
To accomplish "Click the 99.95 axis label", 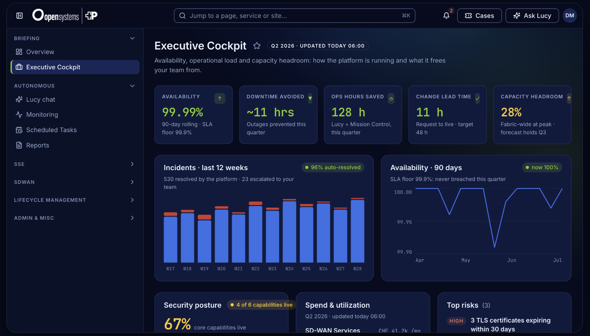I will [x=404, y=222].
